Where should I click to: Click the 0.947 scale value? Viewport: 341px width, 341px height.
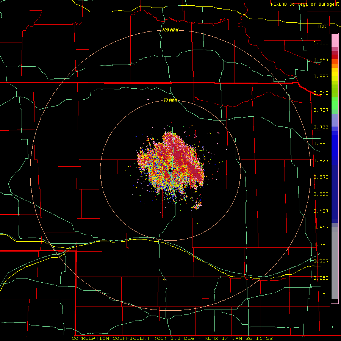click(x=321, y=59)
